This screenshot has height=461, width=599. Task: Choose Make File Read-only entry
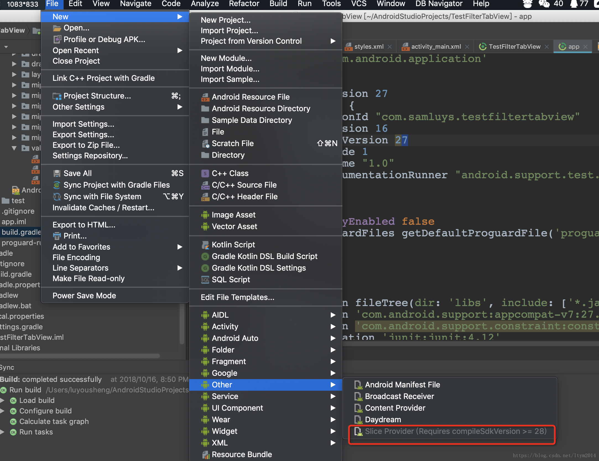coord(115,278)
